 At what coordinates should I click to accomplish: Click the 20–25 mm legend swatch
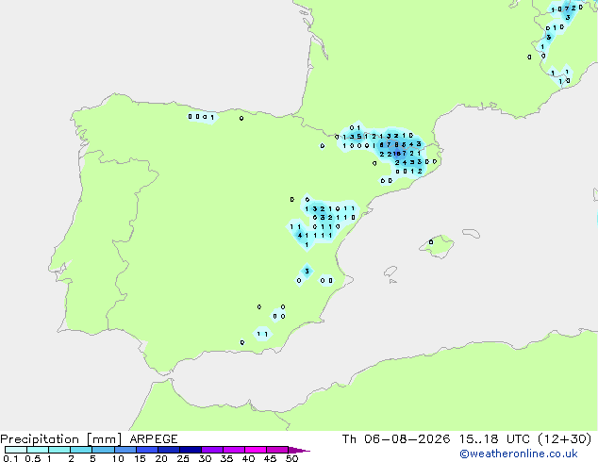click(x=168, y=450)
